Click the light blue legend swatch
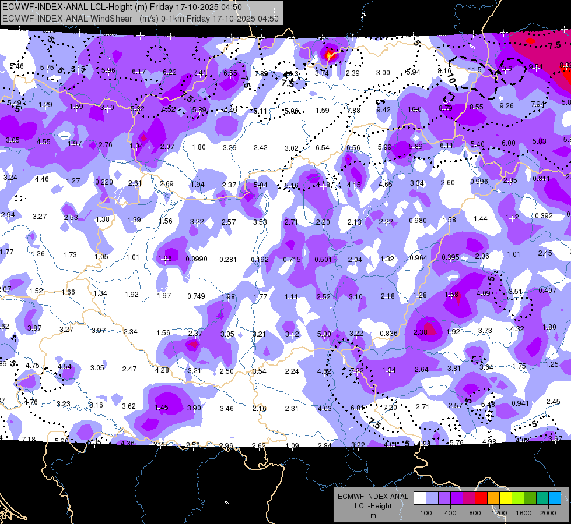 [x=432, y=498]
